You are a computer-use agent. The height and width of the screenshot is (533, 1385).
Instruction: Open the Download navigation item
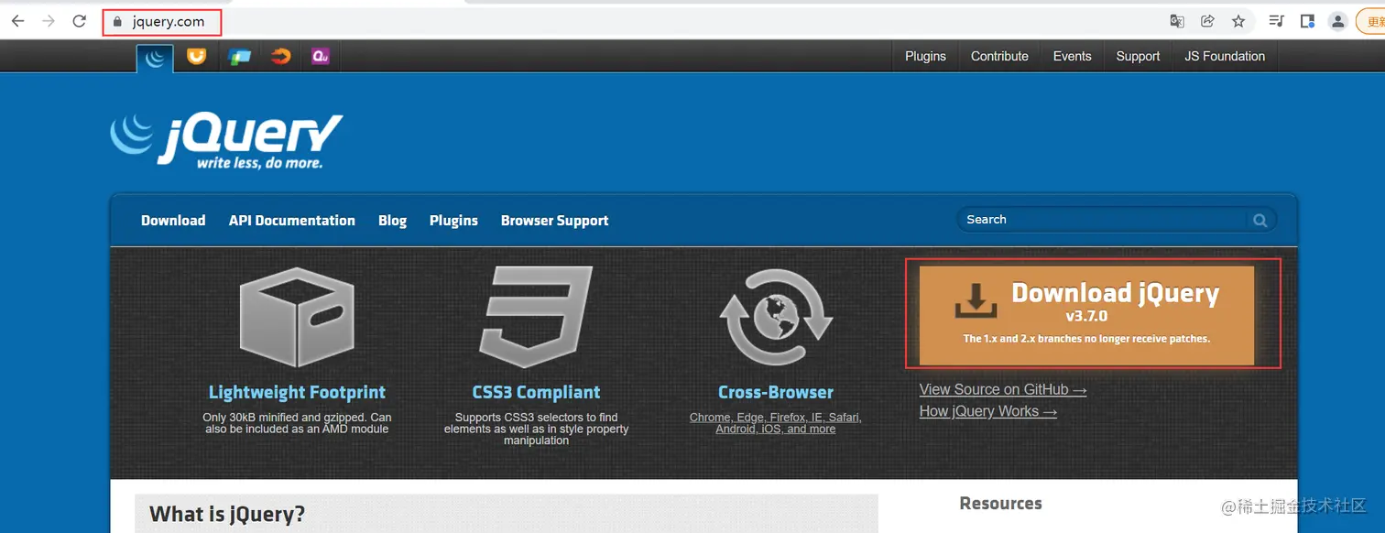[x=173, y=220]
